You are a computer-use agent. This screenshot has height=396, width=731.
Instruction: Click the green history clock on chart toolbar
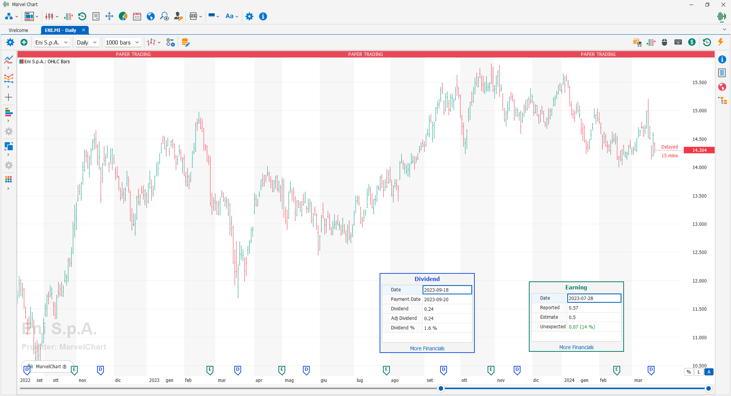pos(707,42)
